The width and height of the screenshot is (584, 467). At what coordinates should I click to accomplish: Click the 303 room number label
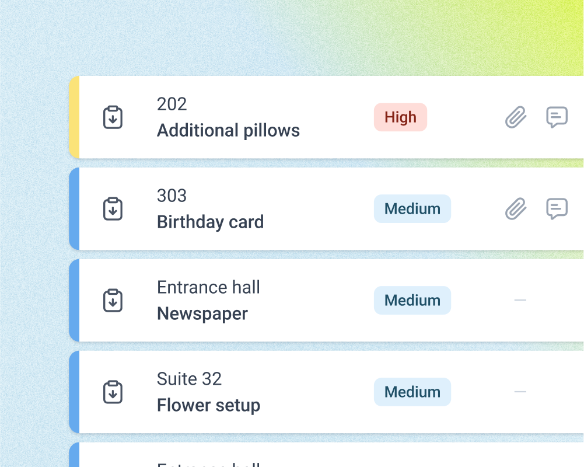172,196
